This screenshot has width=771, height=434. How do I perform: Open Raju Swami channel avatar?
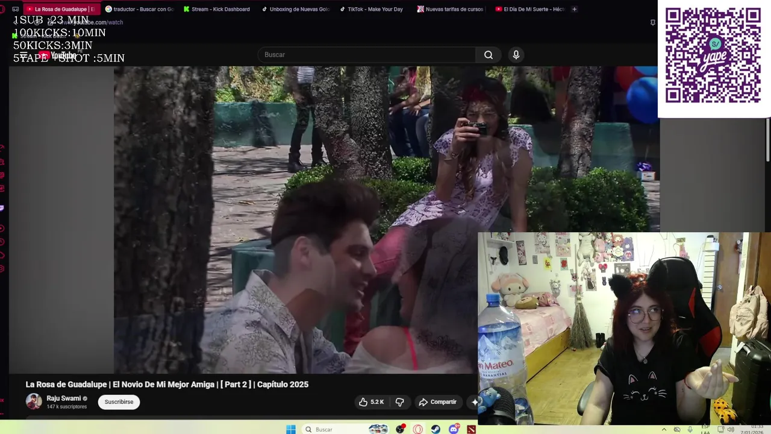pyautogui.click(x=34, y=401)
